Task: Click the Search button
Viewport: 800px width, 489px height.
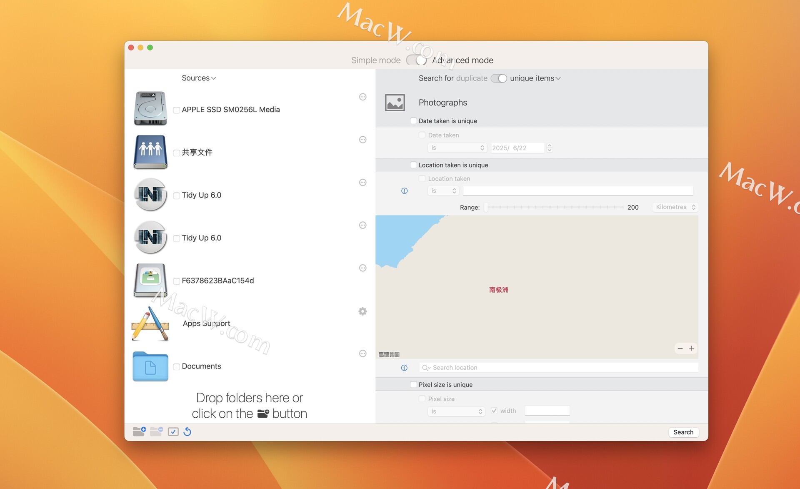Action: pyautogui.click(x=683, y=432)
